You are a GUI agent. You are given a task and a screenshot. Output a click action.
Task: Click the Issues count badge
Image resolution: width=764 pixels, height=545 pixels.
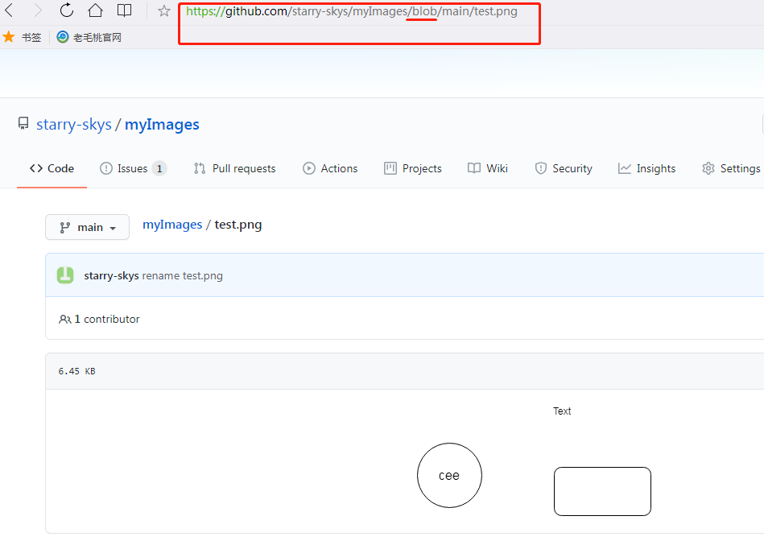158,168
